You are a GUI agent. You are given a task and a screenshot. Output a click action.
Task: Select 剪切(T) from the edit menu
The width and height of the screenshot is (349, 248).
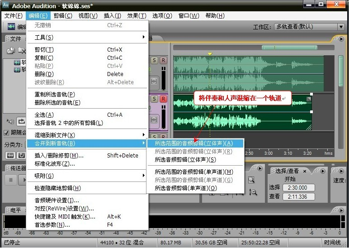pos(87,49)
